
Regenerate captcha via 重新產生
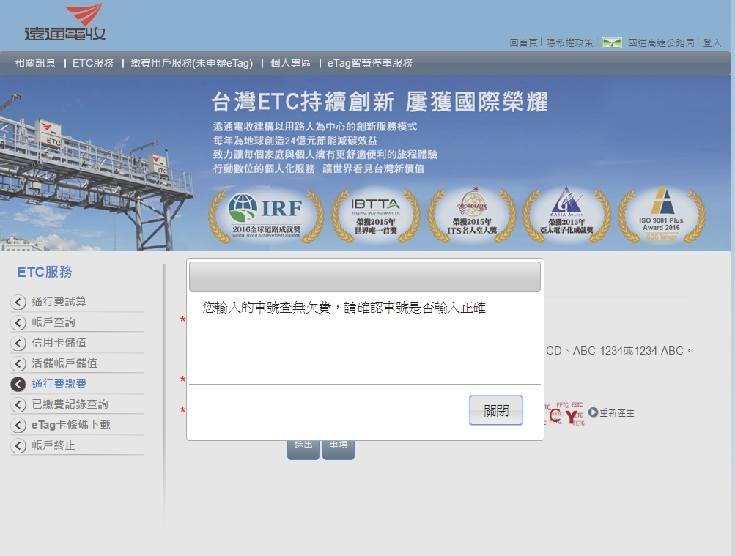(617, 412)
